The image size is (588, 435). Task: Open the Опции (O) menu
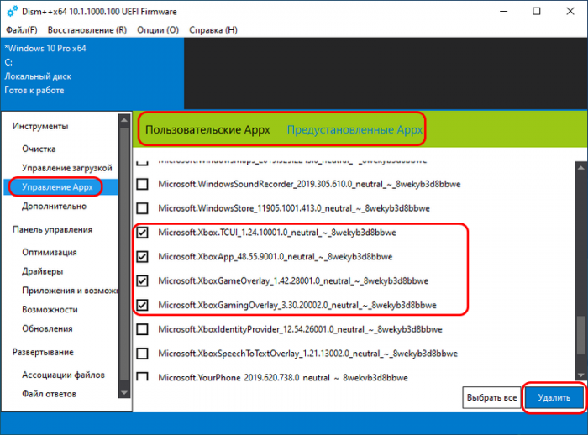click(158, 30)
